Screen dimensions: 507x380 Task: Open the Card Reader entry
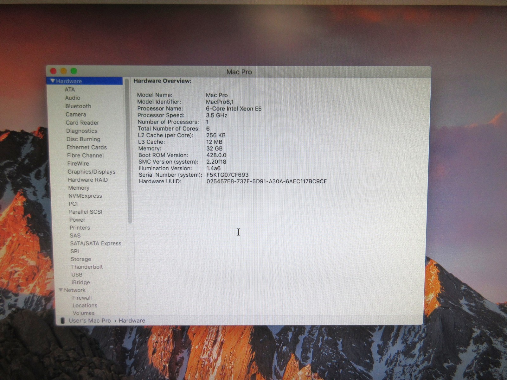click(82, 123)
